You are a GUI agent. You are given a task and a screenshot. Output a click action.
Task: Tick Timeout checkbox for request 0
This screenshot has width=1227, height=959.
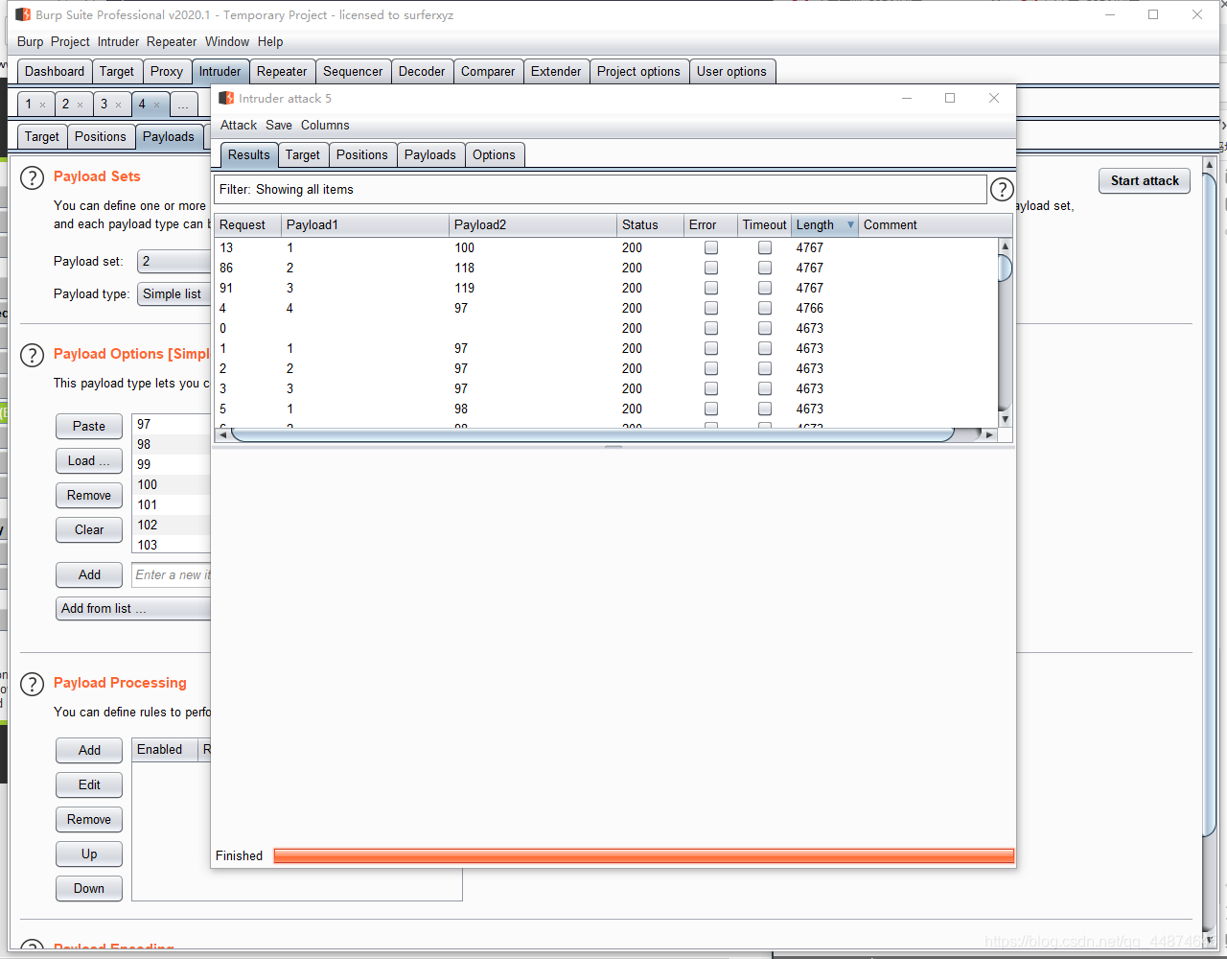tap(764, 328)
